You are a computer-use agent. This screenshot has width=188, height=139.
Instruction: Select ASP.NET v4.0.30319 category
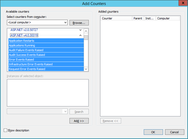pyautogui.click(x=24, y=35)
